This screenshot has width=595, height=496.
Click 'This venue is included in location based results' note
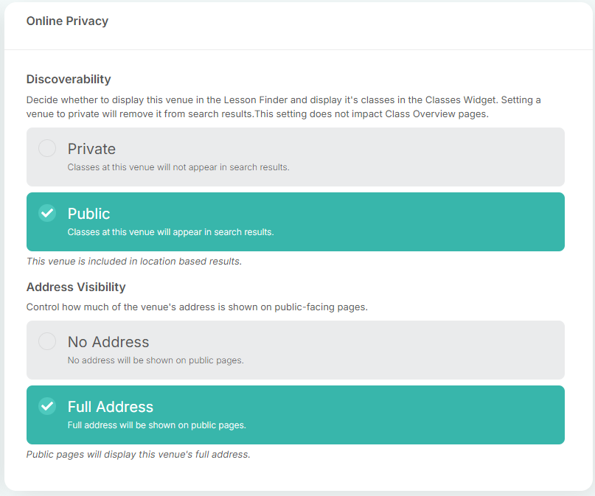coord(134,262)
